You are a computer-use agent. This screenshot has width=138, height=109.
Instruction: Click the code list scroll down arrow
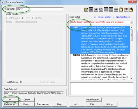click(x=132, y=78)
